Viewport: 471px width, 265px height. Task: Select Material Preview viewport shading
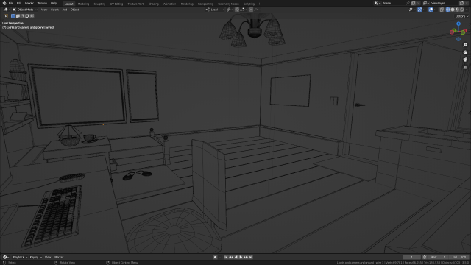(x=457, y=10)
